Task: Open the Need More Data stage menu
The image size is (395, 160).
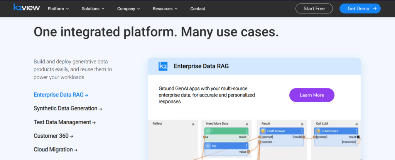Action: (246, 124)
